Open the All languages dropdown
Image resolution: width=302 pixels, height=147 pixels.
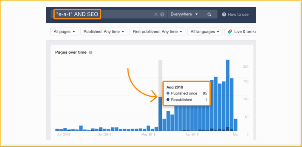[x=205, y=32]
